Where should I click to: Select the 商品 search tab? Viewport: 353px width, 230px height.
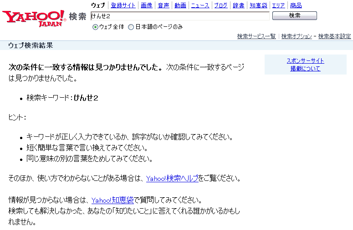(296, 5)
